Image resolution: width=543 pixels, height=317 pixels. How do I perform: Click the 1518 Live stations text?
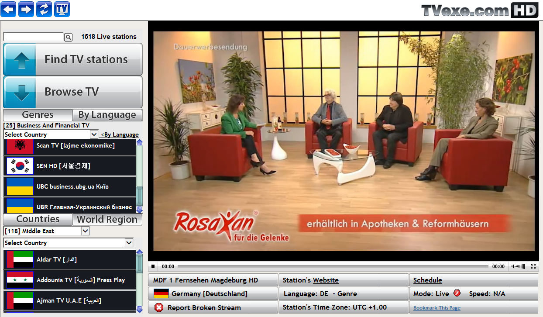click(x=109, y=37)
